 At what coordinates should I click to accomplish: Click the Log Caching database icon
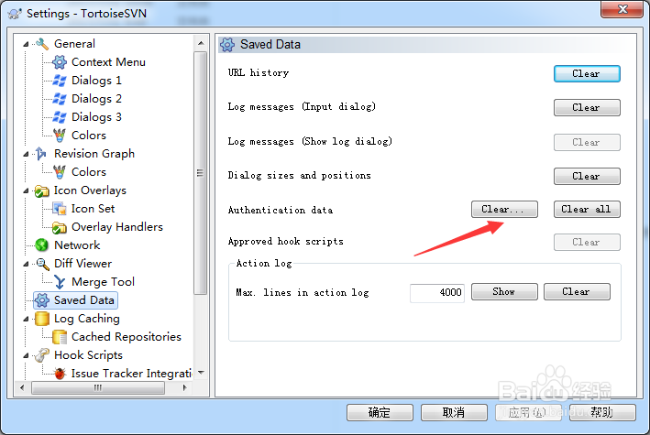click(x=41, y=318)
